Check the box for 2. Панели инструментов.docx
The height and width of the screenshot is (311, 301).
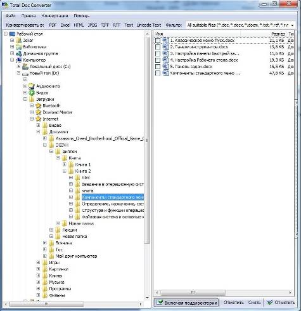point(158,47)
